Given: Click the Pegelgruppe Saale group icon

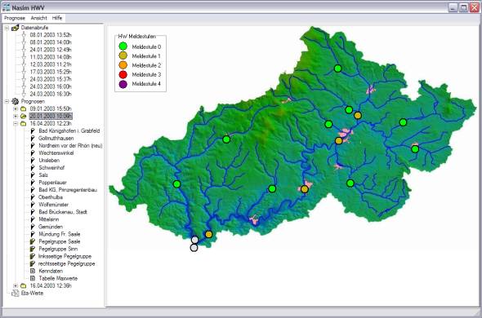Looking at the screenshot, I should [x=33, y=241].
